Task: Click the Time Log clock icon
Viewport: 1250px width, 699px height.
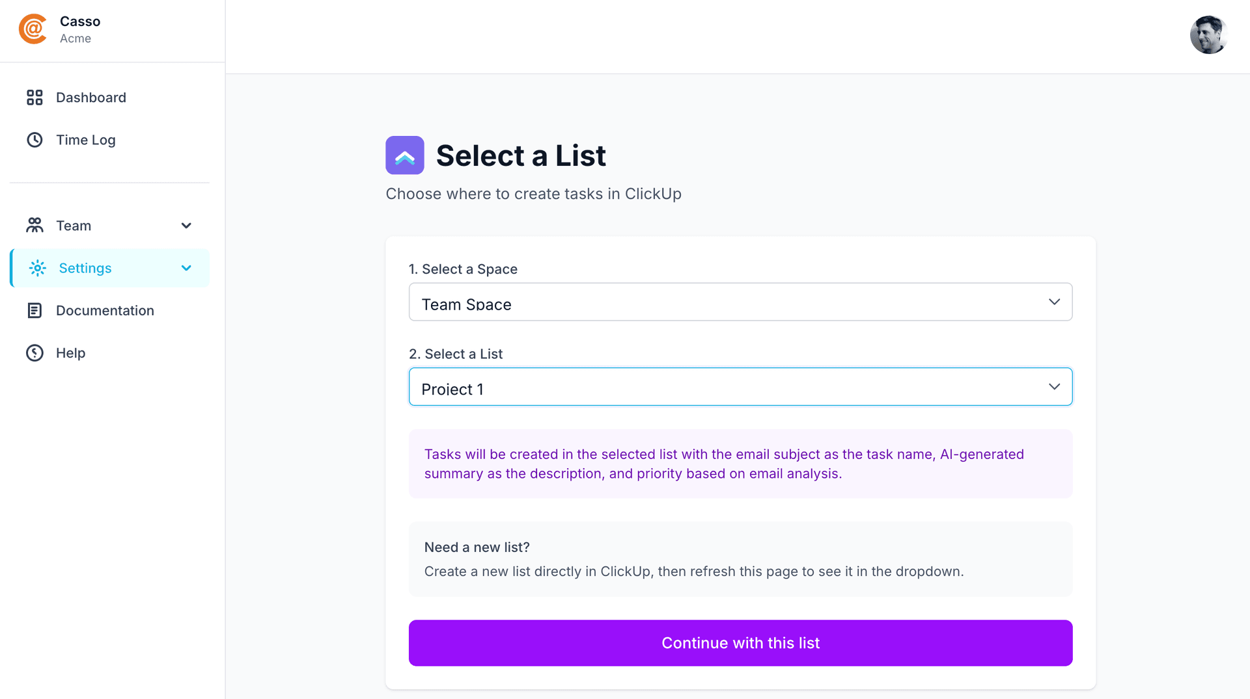Action: tap(35, 140)
